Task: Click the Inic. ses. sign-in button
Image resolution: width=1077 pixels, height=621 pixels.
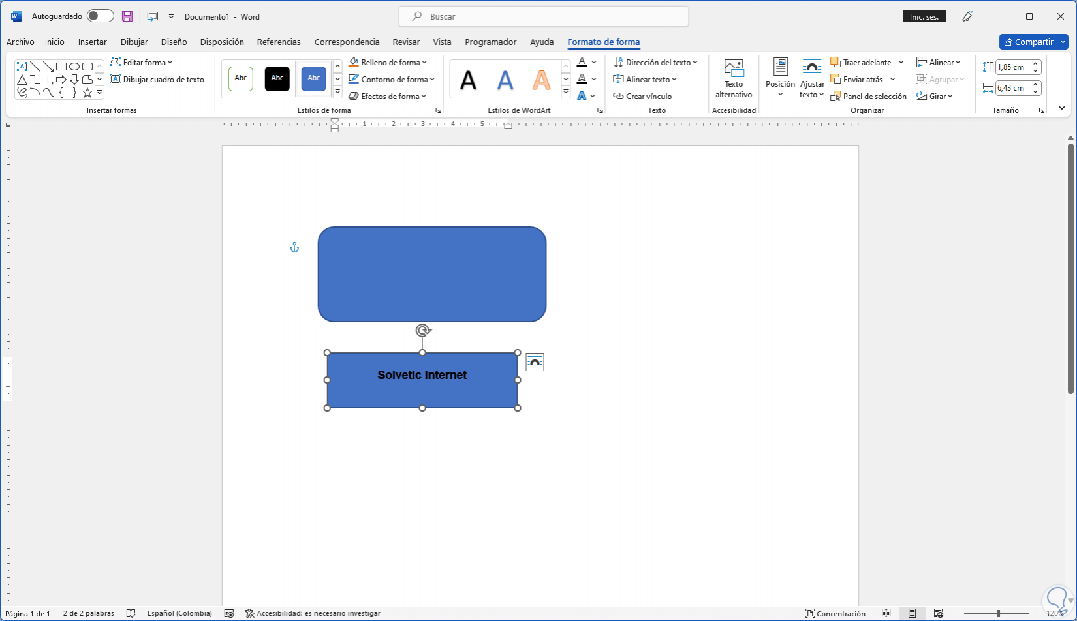Action: (x=924, y=17)
